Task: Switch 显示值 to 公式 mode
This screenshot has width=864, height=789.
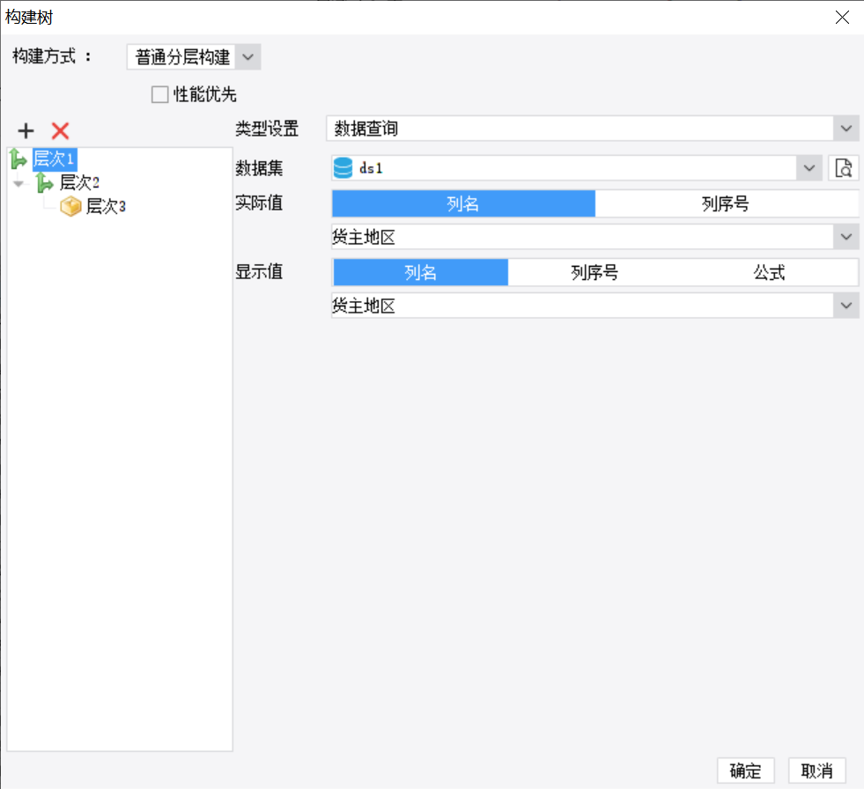Action: (x=769, y=273)
